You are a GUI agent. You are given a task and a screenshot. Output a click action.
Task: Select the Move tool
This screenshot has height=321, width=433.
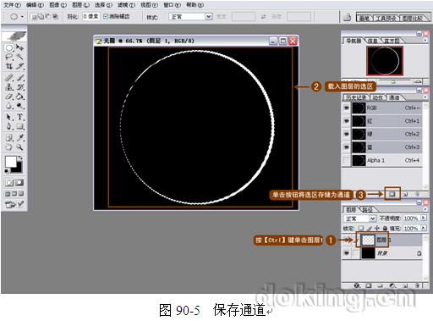19,47
